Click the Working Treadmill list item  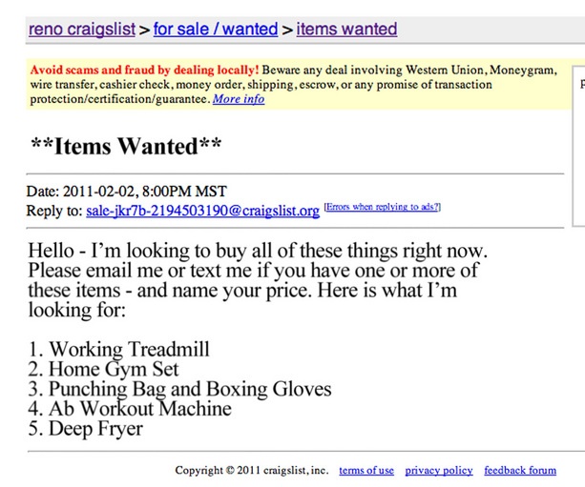[x=118, y=350]
